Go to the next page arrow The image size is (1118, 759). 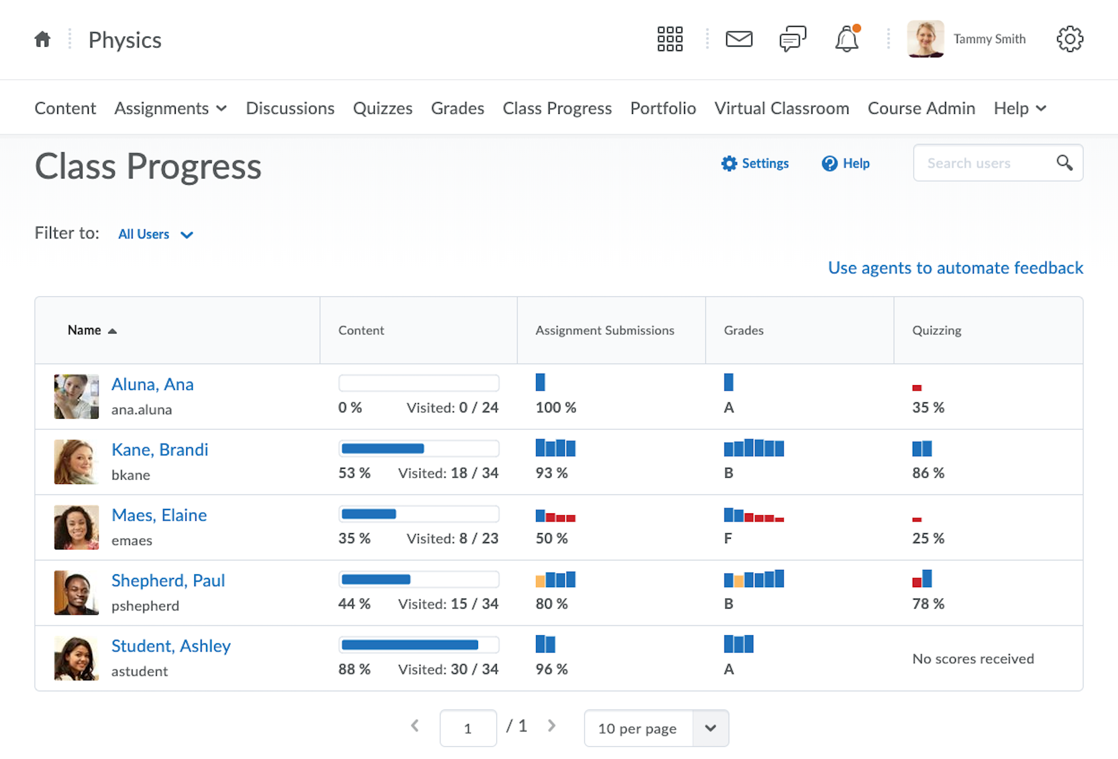(x=551, y=726)
